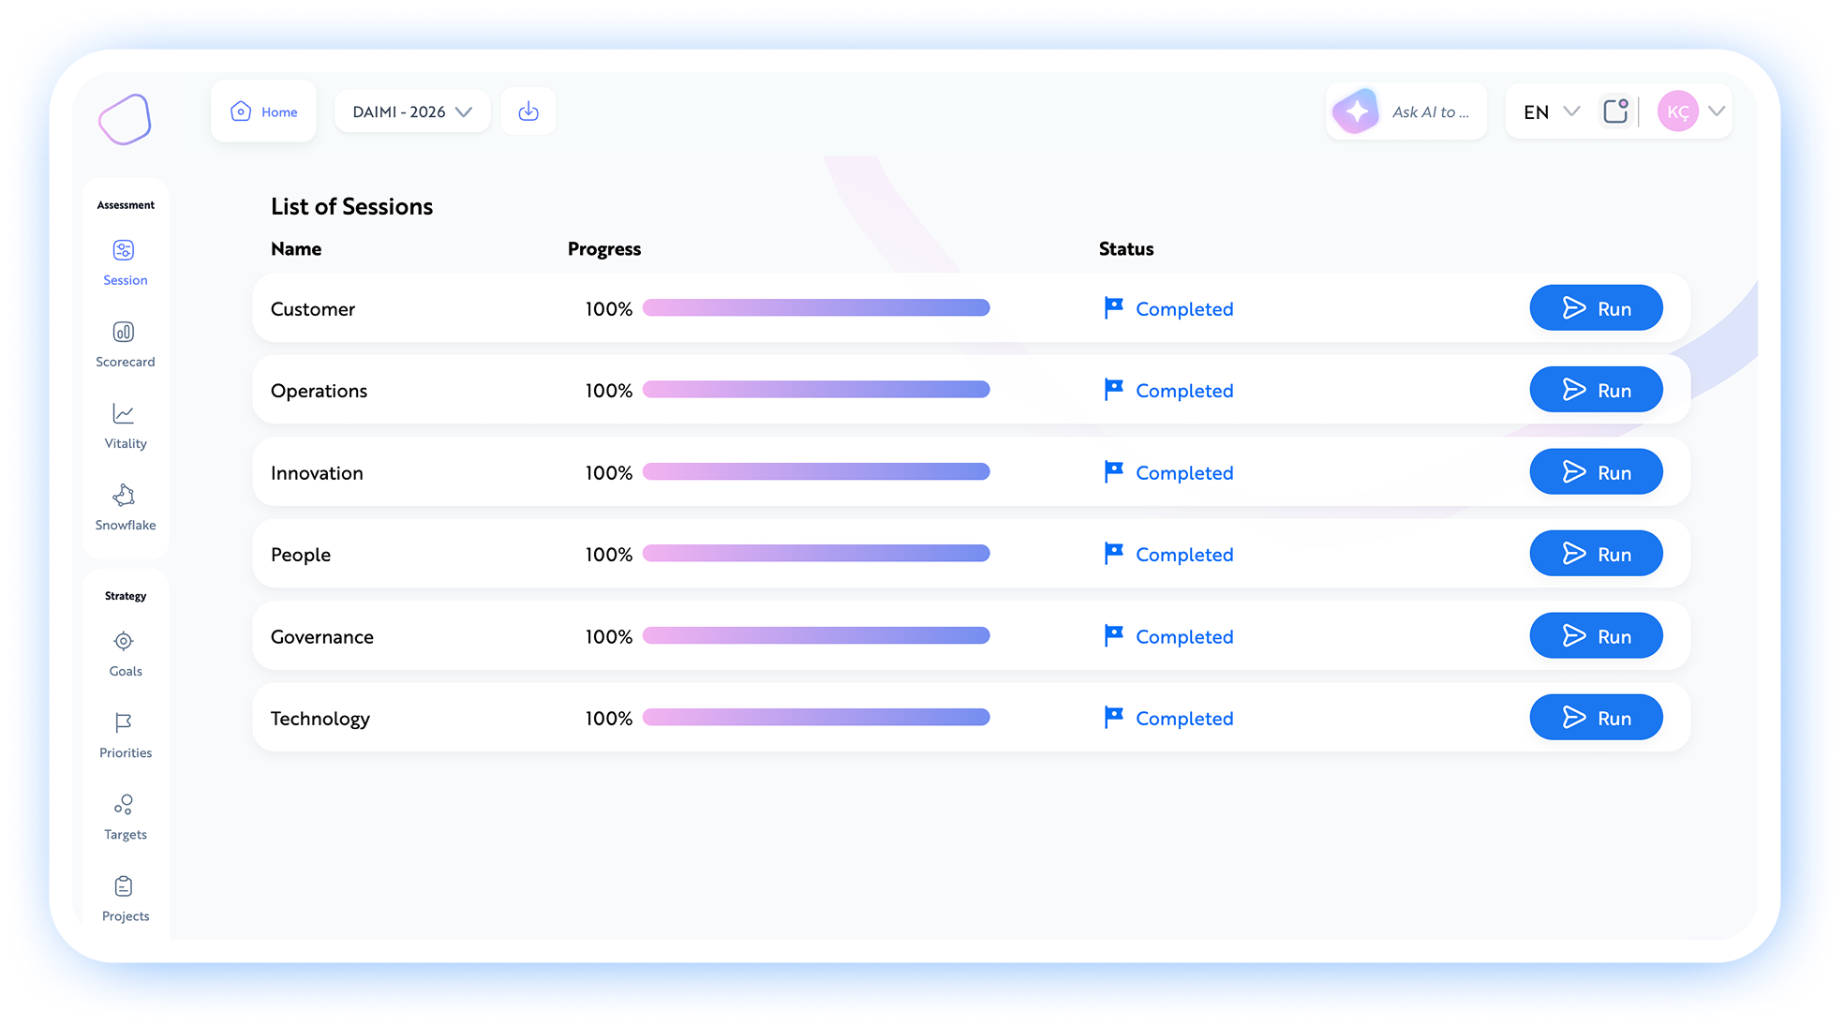Click the KÇ user avatar
The height and width of the screenshot is (1026, 1844).
(1677, 112)
